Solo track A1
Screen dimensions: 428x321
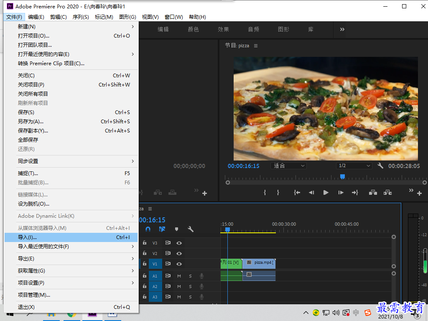coord(190,276)
